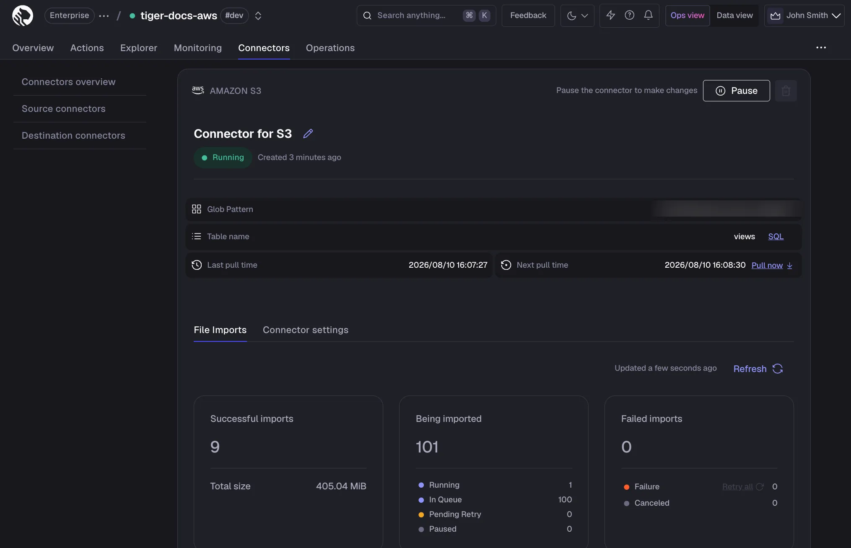Click the Pending Retry row label
851x548 pixels.
click(455, 514)
